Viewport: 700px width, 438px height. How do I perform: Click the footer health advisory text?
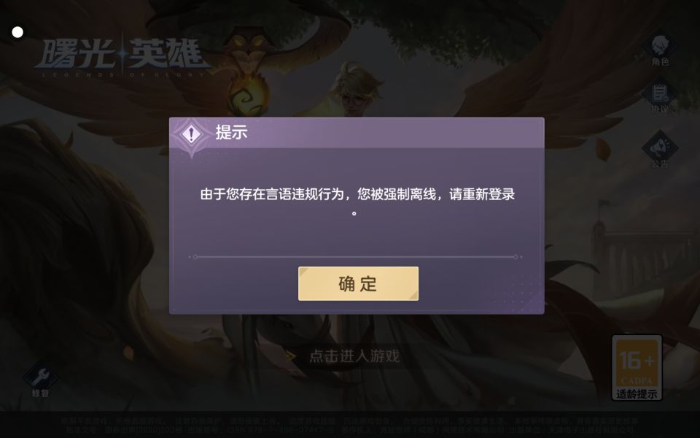(349, 425)
